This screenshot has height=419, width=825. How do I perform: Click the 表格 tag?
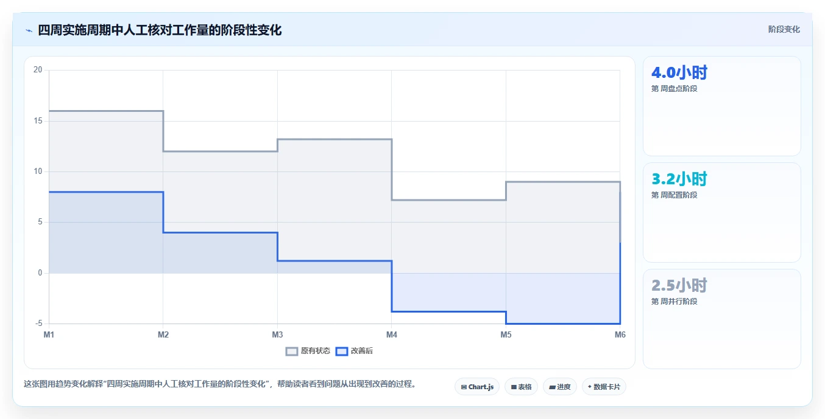(x=521, y=387)
